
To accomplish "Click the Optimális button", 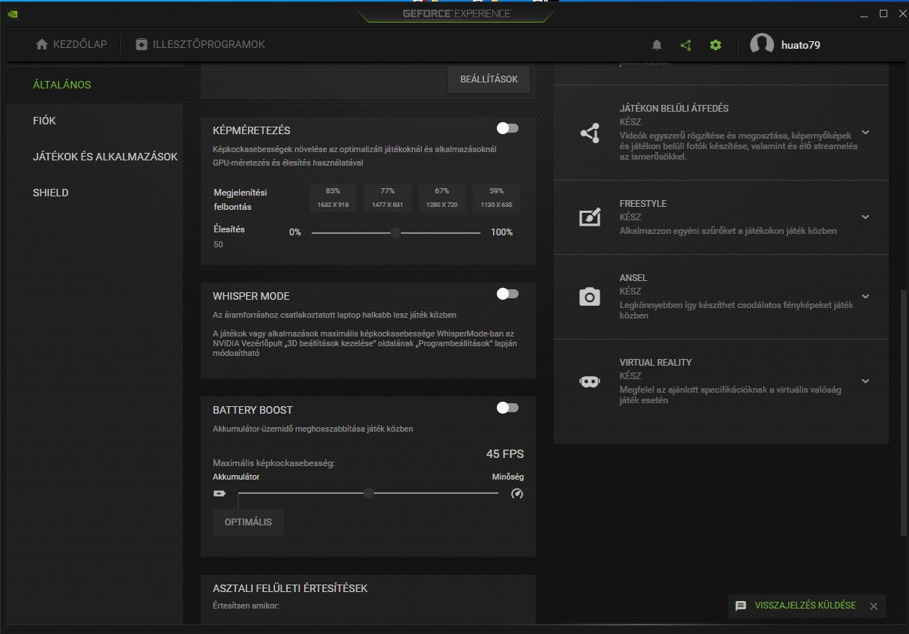I will [248, 522].
